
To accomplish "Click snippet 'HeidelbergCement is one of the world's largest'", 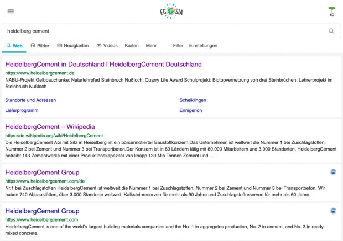I will tap(165, 230).
